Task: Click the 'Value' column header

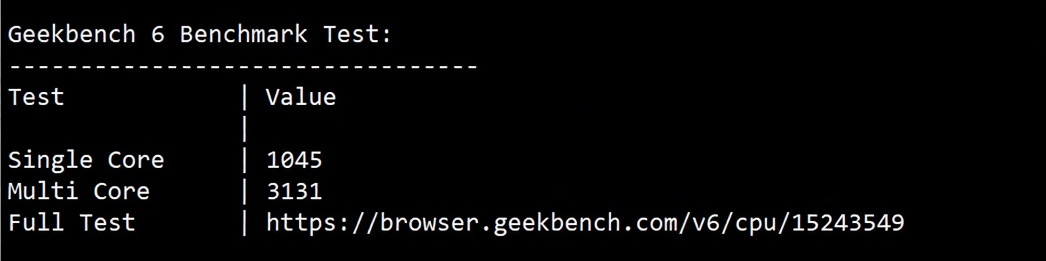Action: click(x=301, y=97)
